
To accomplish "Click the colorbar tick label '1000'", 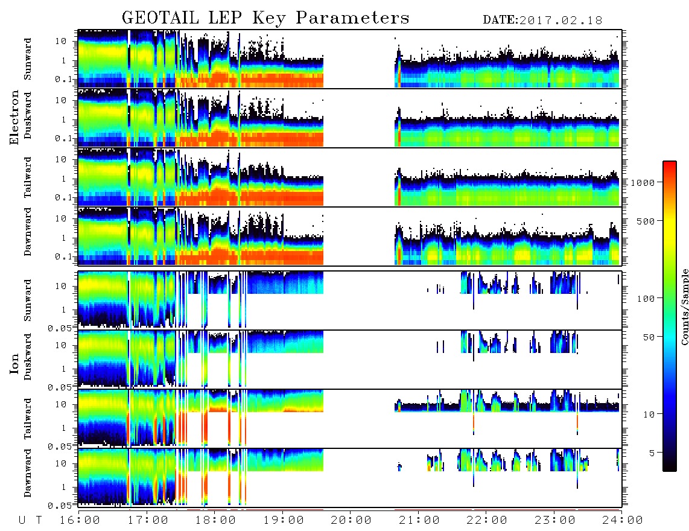I will [x=643, y=183].
